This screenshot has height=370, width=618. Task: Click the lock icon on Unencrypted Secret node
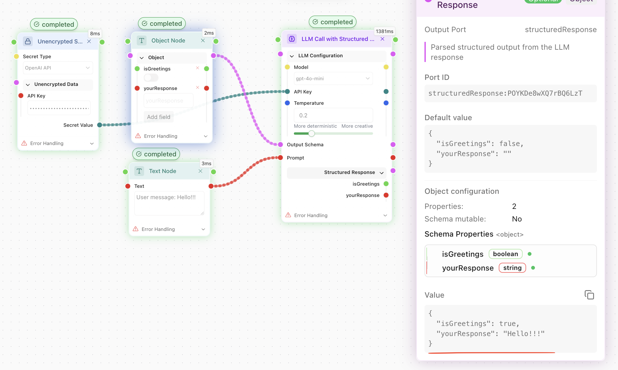click(x=28, y=41)
